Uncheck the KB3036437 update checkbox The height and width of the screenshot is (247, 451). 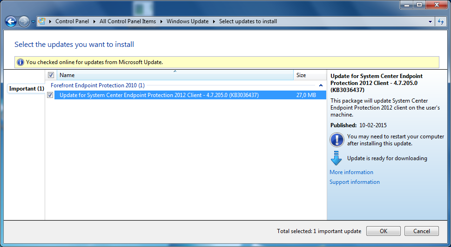pos(50,95)
